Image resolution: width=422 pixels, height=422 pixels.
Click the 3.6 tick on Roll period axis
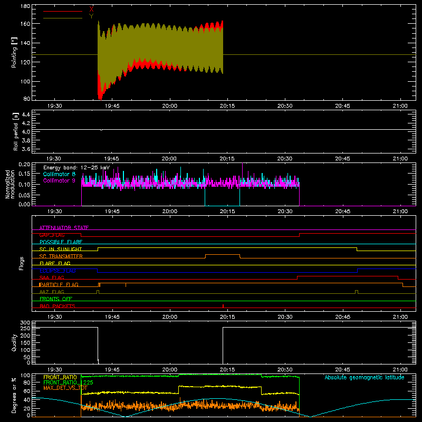coord(26,149)
